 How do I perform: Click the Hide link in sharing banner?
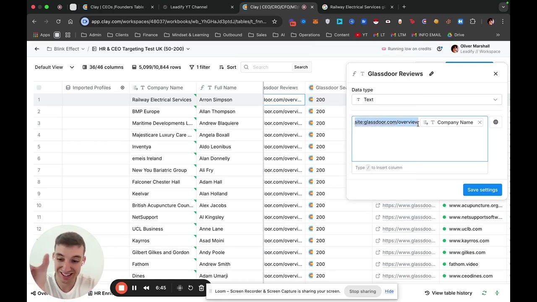(x=389, y=292)
